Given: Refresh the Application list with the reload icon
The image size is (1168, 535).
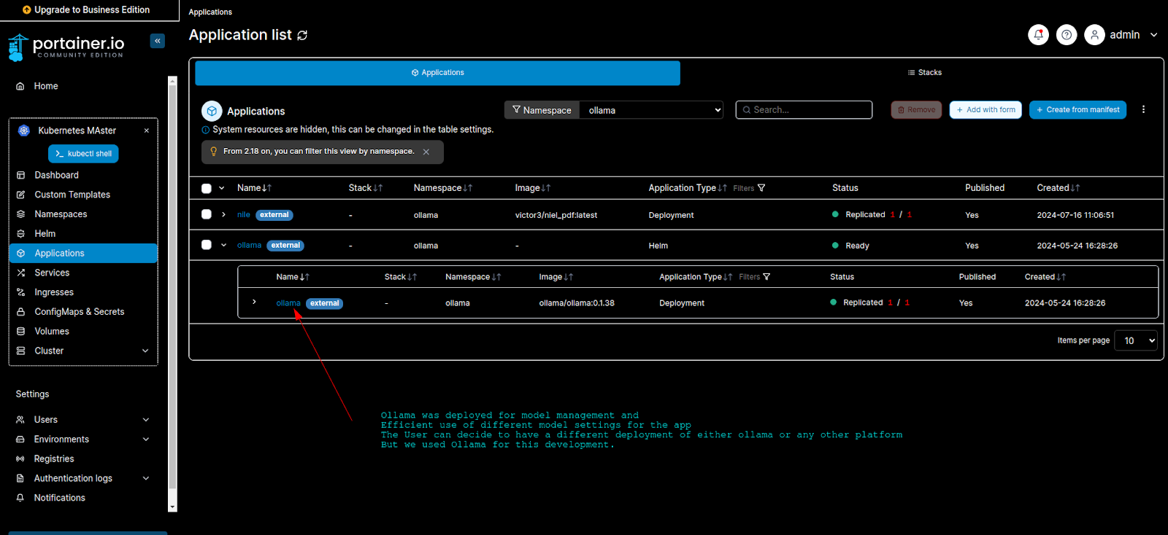Looking at the screenshot, I should (x=302, y=35).
